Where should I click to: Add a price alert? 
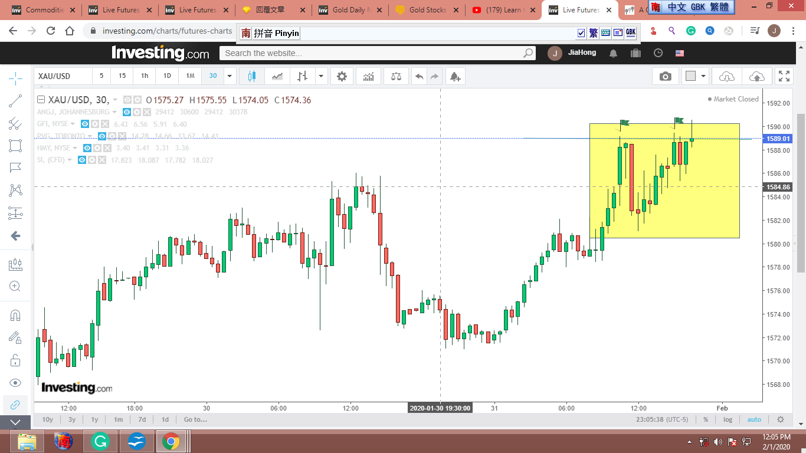click(x=455, y=76)
